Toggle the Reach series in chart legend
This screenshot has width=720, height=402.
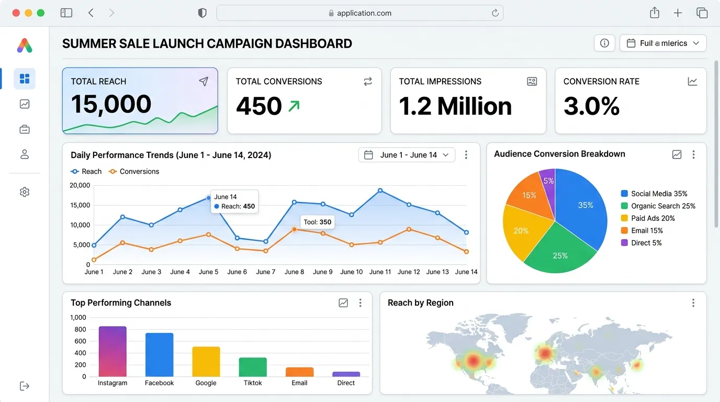pyautogui.click(x=86, y=171)
